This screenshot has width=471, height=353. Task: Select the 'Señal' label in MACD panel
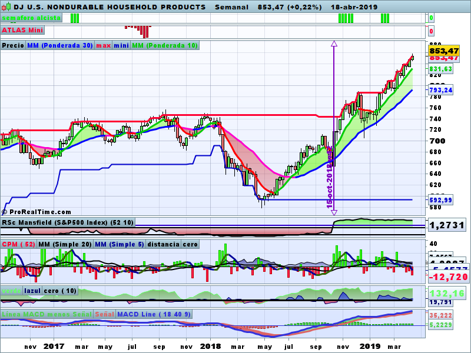point(105,314)
